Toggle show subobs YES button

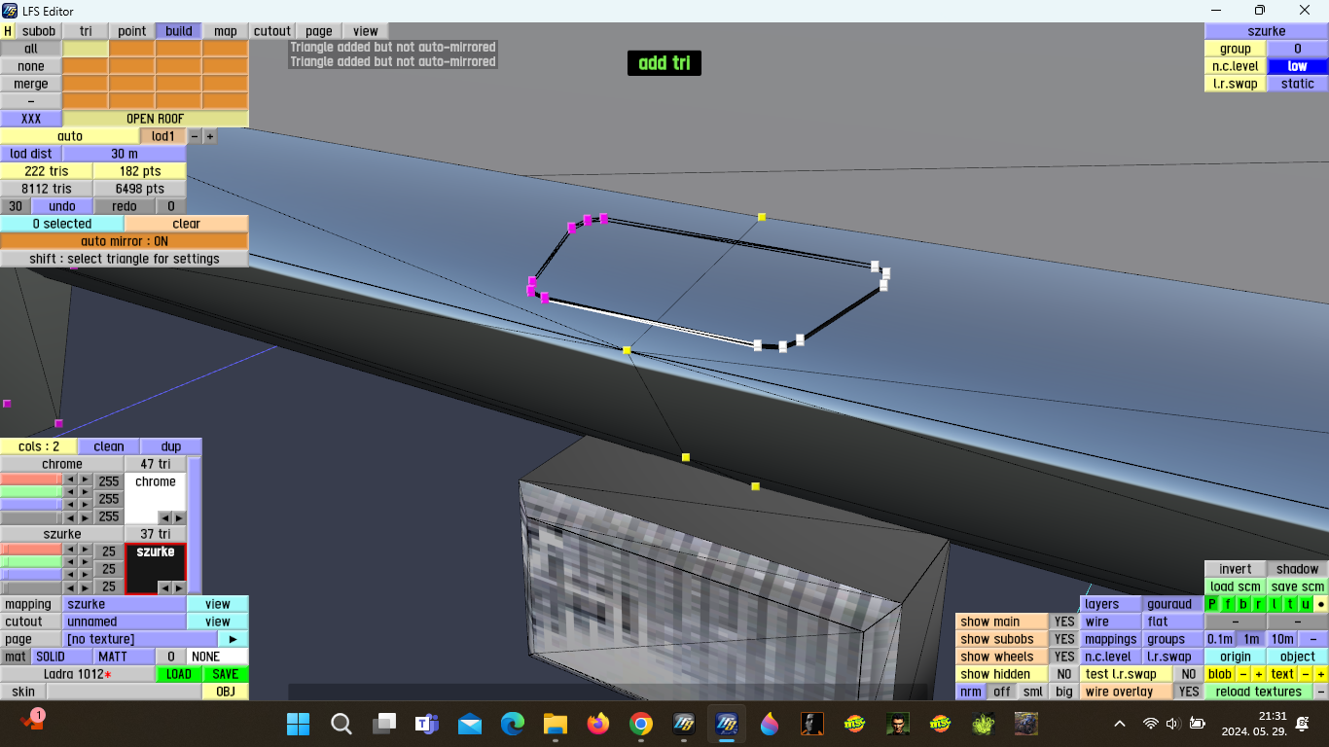pyautogui.click(x=1064, y=639)
